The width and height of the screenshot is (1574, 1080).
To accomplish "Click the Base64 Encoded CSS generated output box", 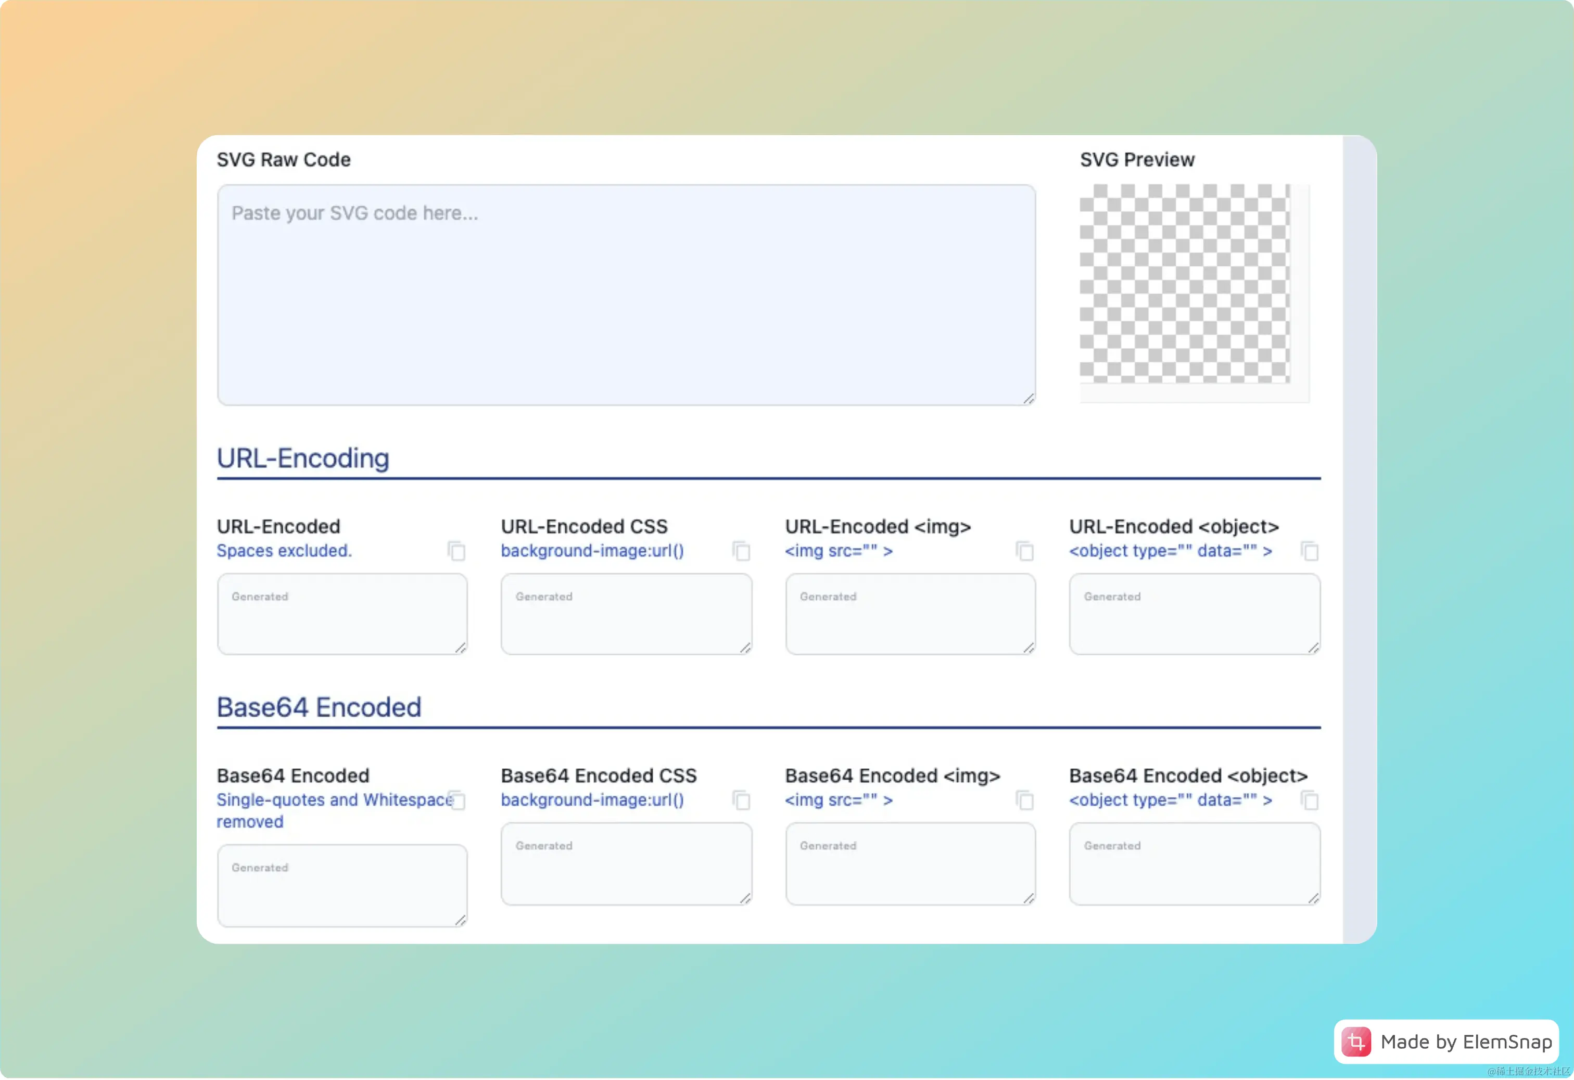I will (x=626, y=864).
